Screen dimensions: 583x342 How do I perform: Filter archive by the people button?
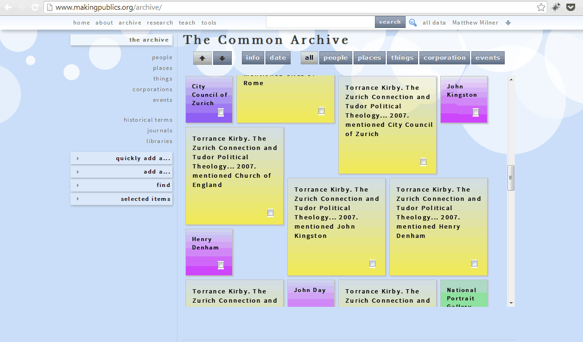[x=336, y=58]
